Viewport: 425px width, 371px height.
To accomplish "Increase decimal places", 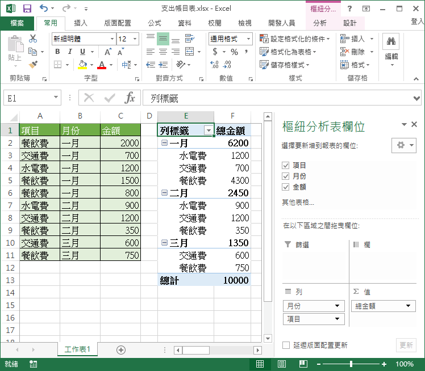I will (x=214, y=65).
